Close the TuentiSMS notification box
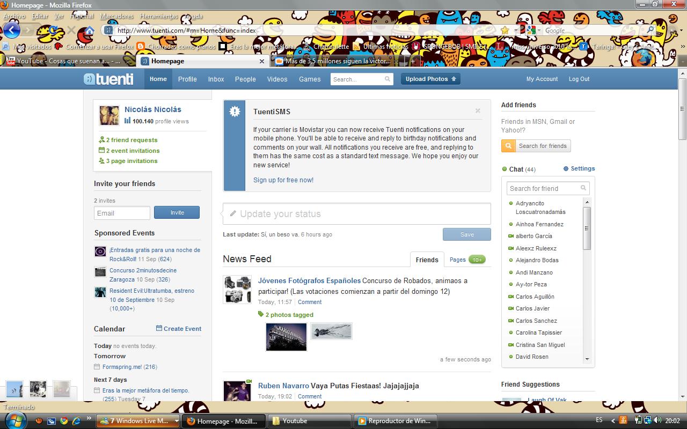Screen dimensions: 687x429 [x=478, y=111]
